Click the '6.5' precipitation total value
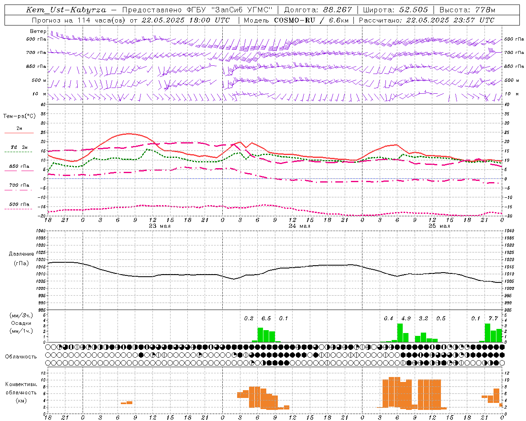 [266, 319]
